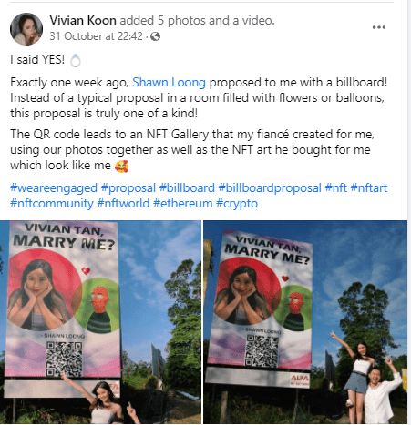
Task: Open the #billboard hashtag
Action: click(x=187, y=188)
